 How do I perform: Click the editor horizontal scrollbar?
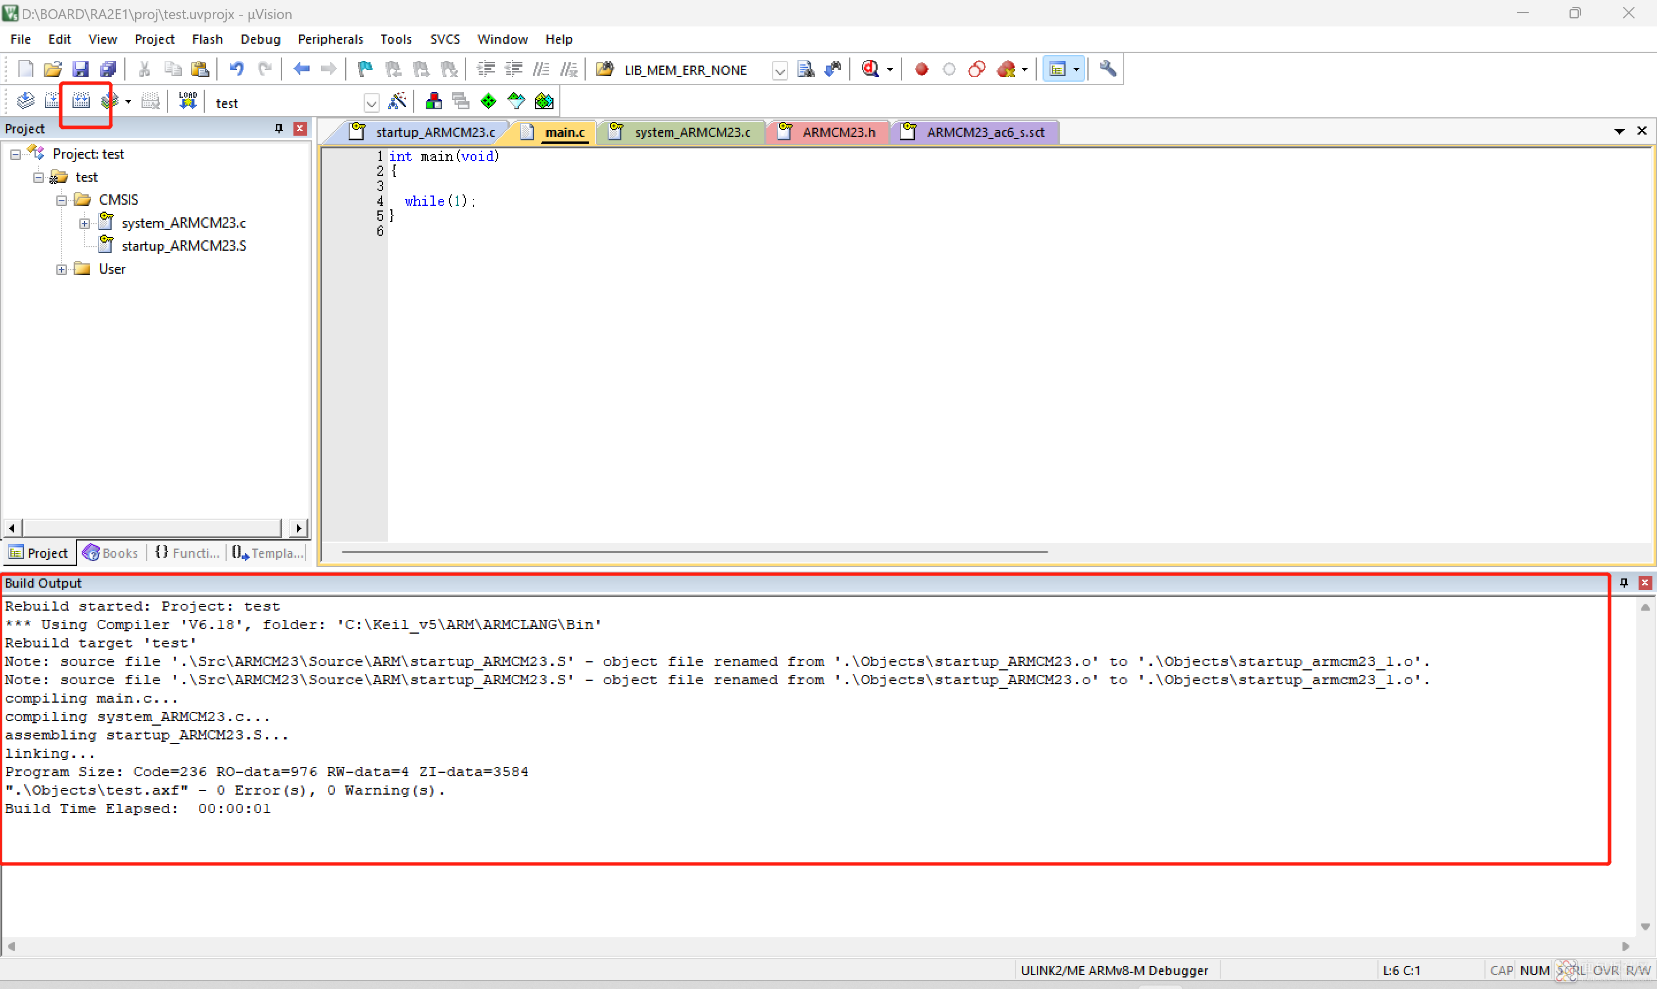tap(694, 553)
